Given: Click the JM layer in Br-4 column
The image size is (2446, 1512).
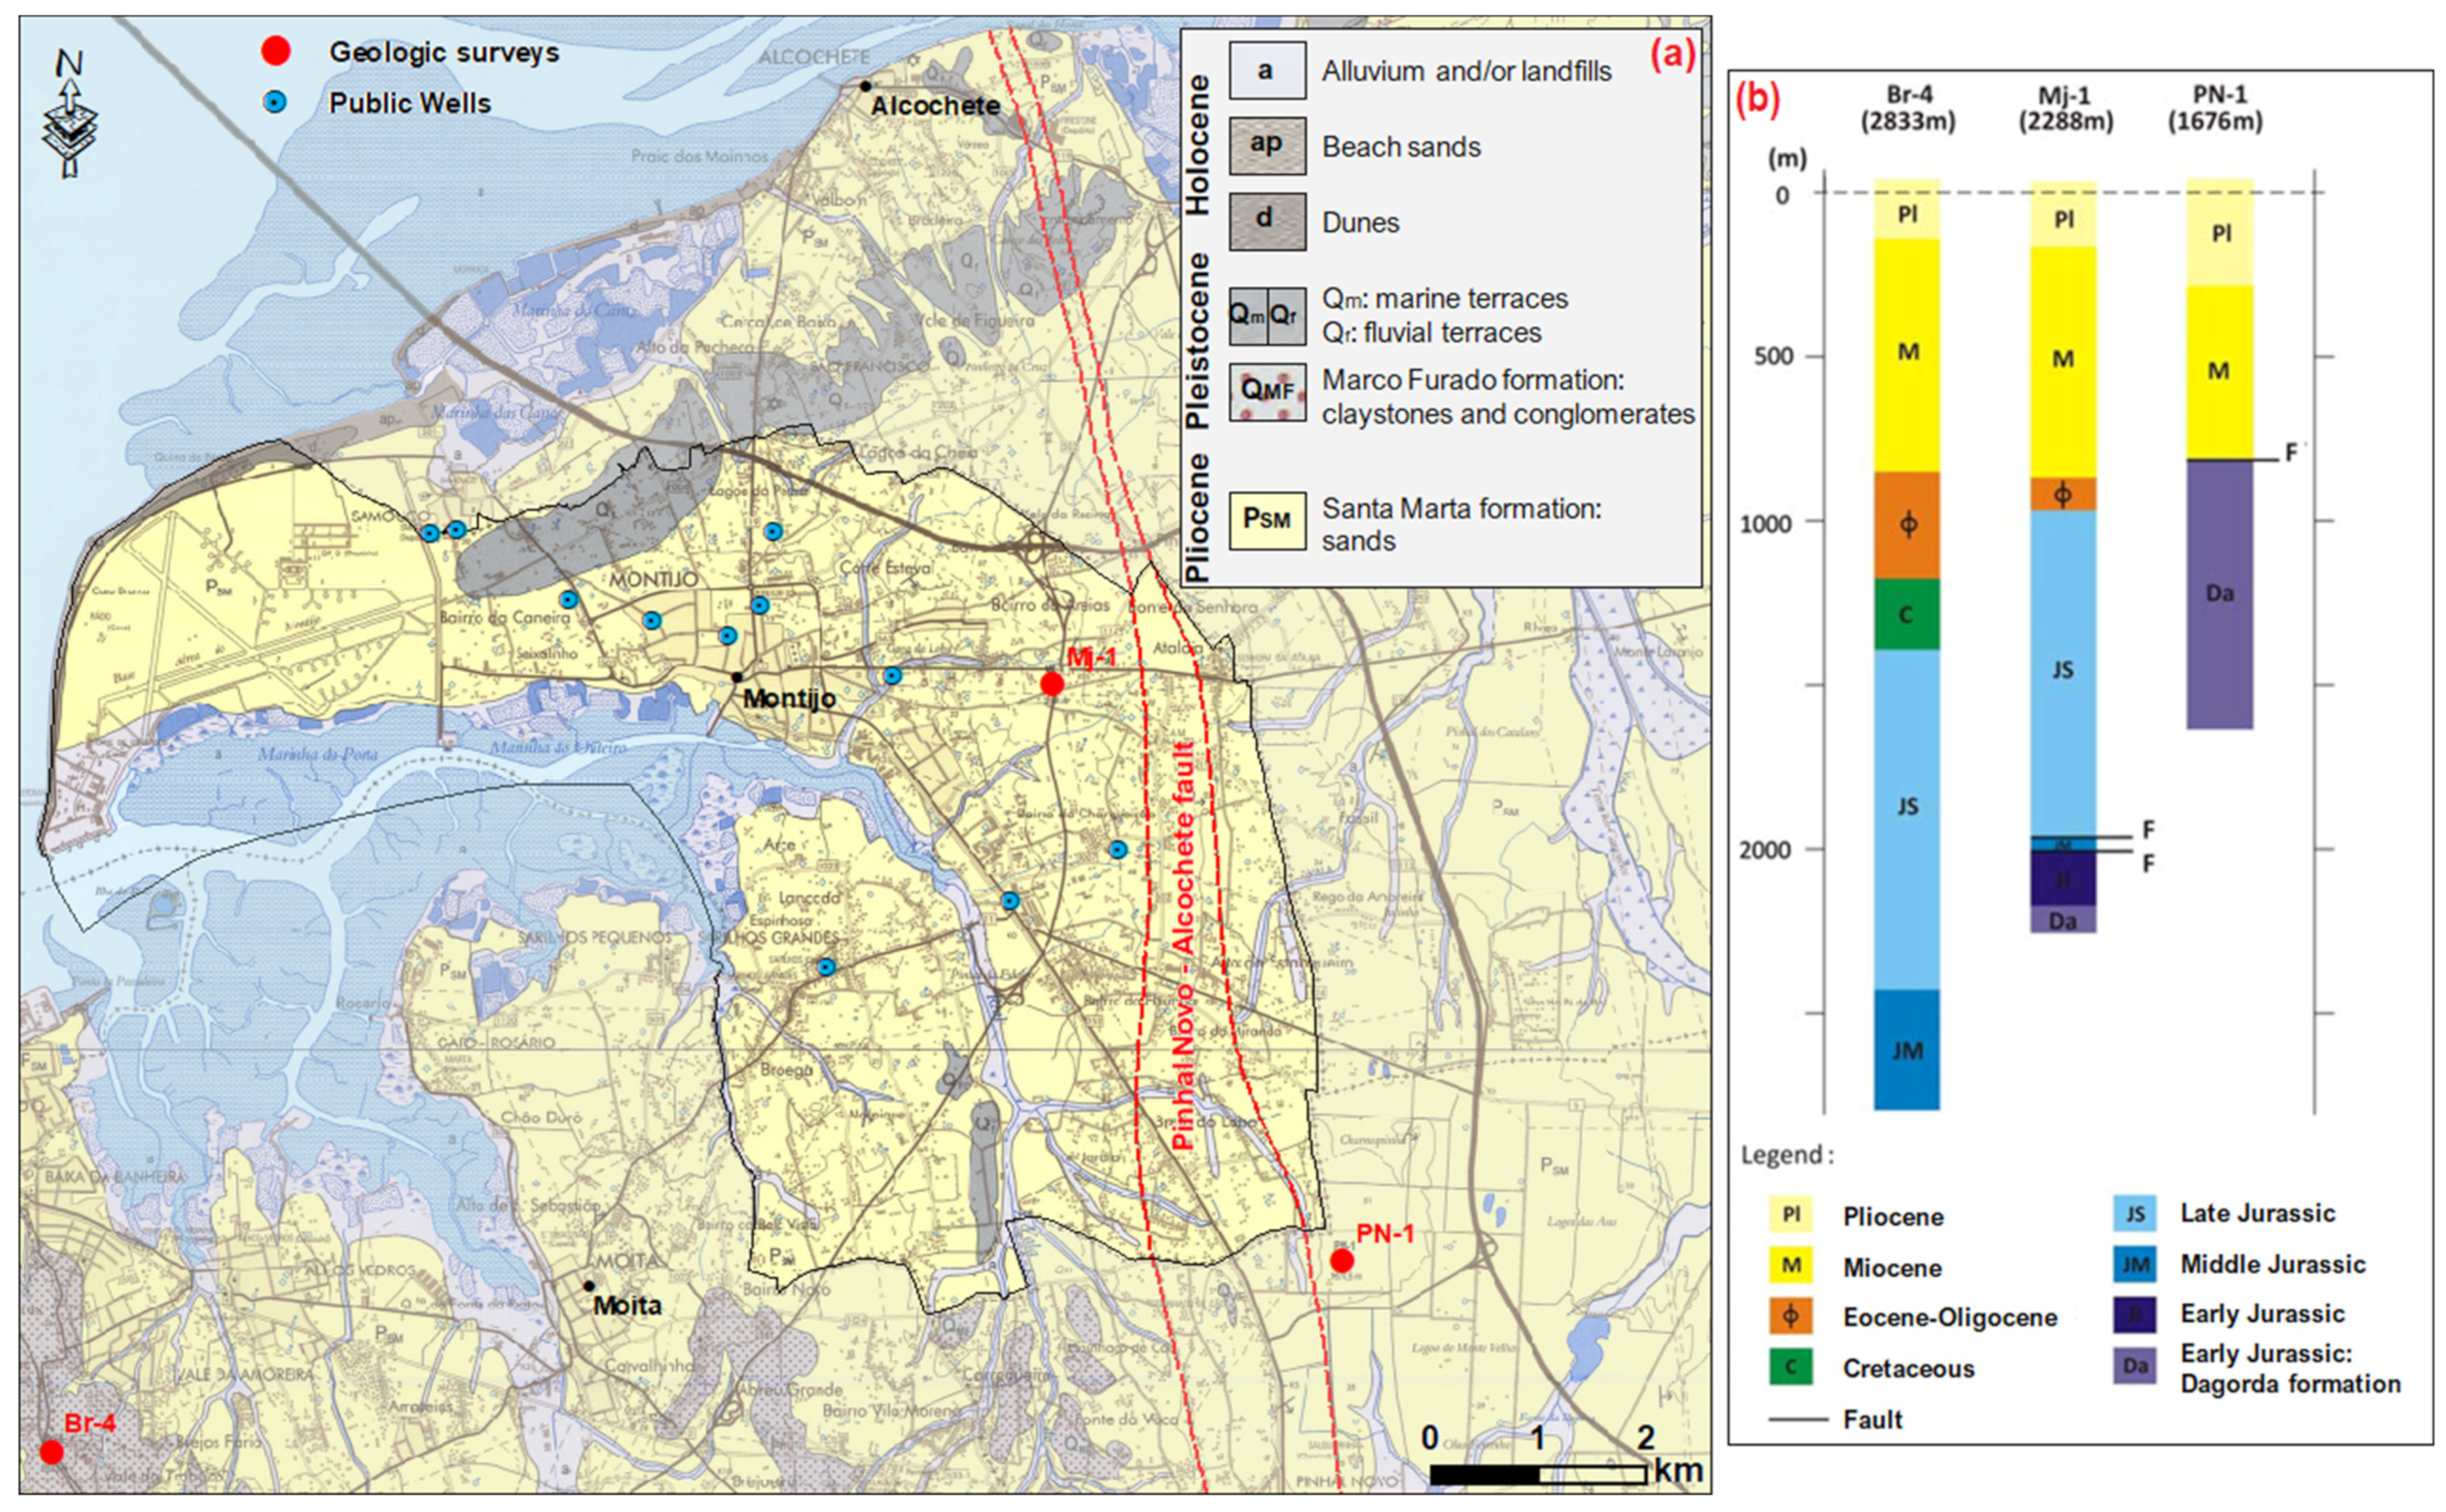Looking at the screenshot, I should pyautogui.click(x=1906, y=1050).
